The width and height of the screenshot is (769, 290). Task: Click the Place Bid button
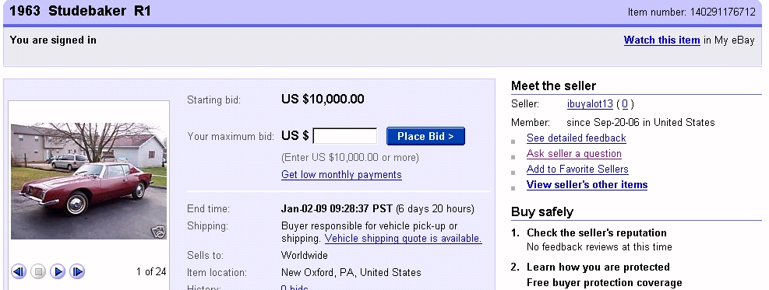tap(425, 136)
